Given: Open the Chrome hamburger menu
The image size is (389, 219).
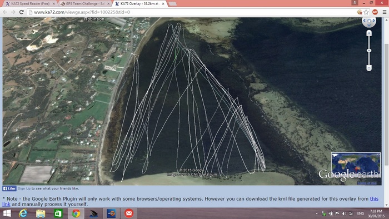Looking at the screenshot, I should tap(385, 12).
